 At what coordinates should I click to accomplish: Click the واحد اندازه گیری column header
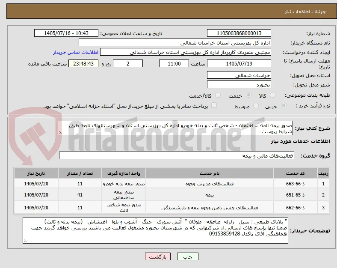124,173
